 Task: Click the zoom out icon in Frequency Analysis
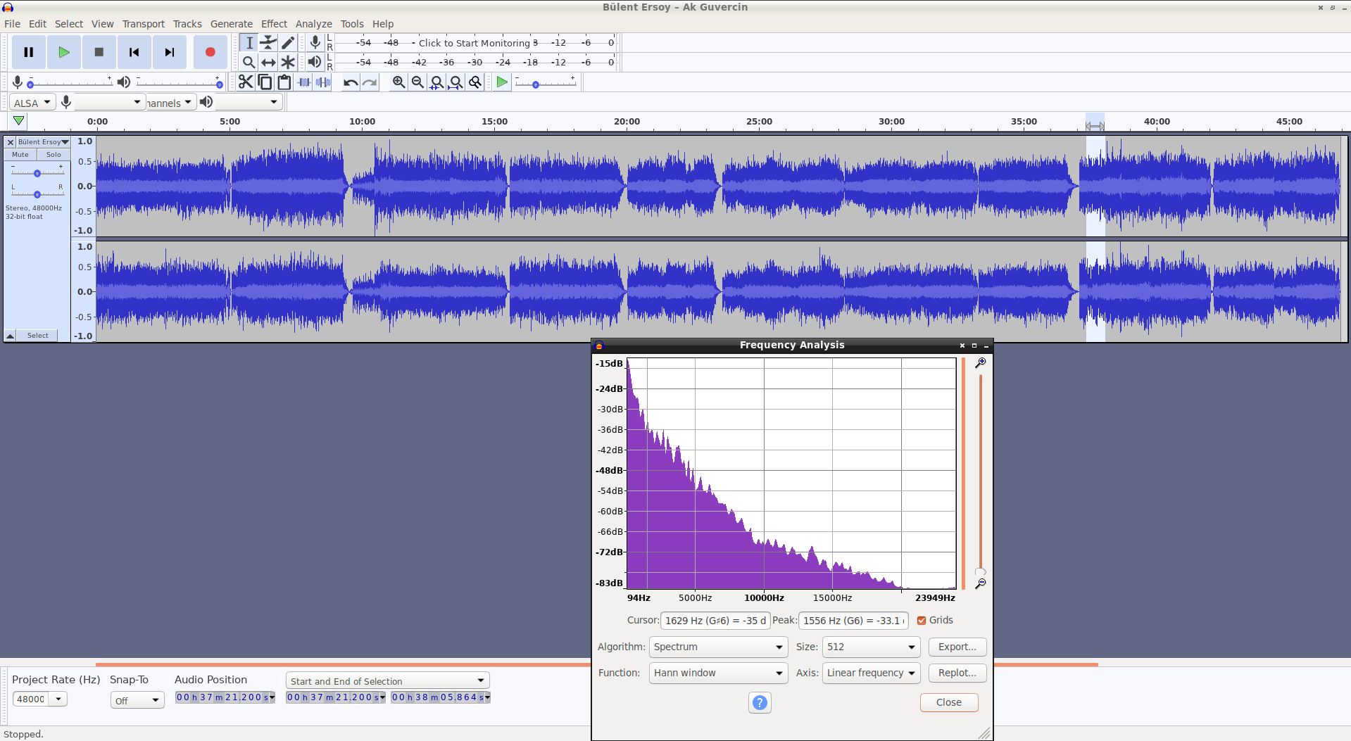pyautogui.click(x=980, y=584)
